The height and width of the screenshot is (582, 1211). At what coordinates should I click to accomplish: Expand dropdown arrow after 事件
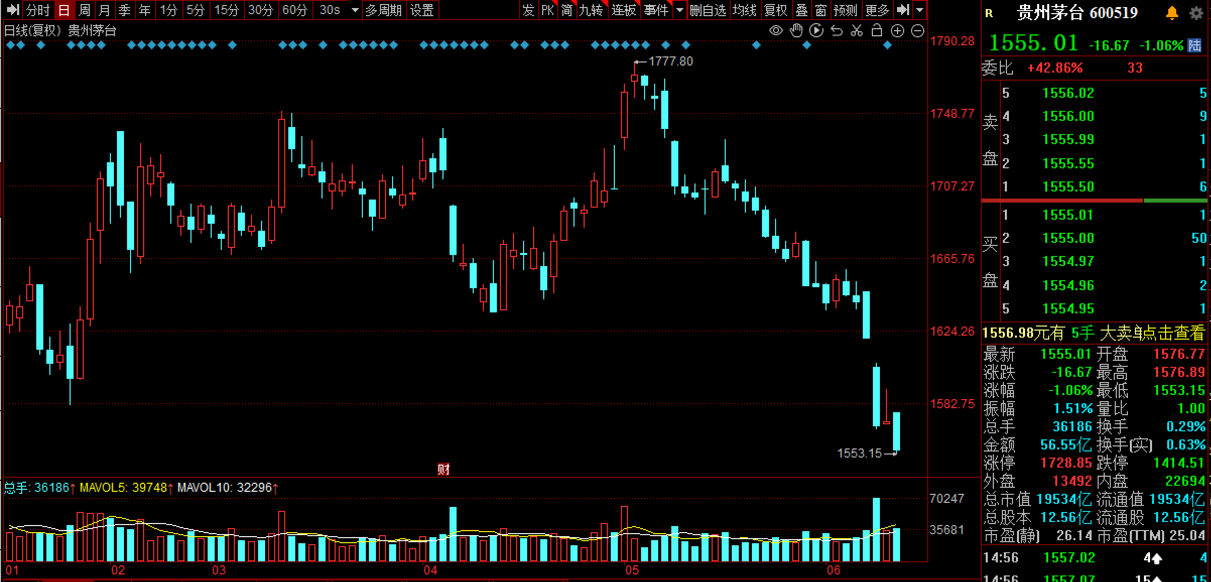click(x=680, y=10)
